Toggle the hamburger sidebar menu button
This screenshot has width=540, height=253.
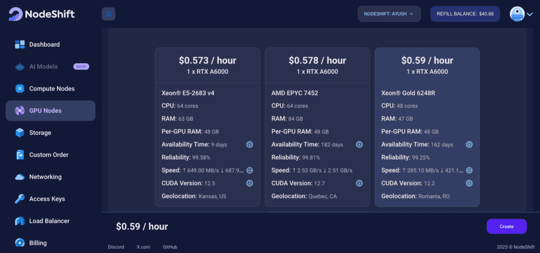(109, 14)
